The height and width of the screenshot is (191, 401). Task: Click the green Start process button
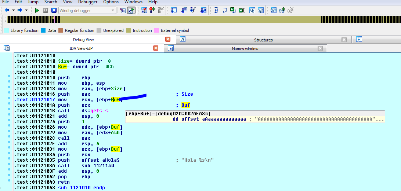point(37,10)
